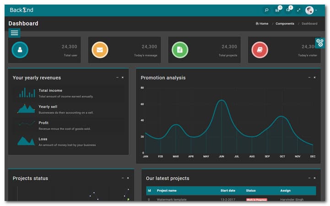Click the Dashboard breadcrumb item

[309, 23]
